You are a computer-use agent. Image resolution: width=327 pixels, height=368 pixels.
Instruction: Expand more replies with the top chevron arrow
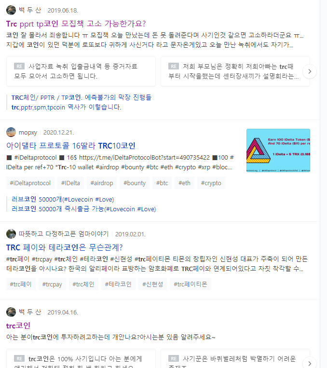(x=310, y=71)
